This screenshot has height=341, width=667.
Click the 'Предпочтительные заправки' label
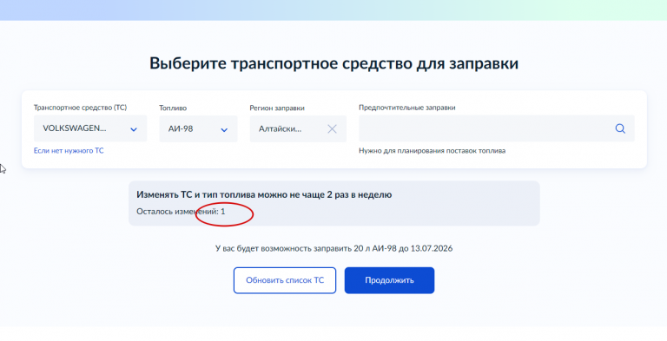407,108
